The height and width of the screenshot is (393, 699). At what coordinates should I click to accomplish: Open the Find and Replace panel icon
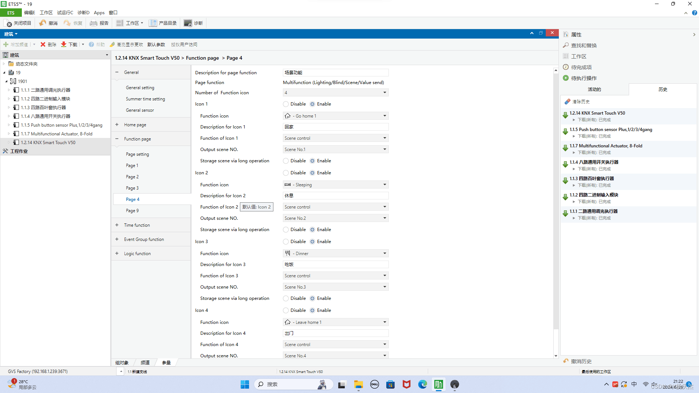pos(566,45)
